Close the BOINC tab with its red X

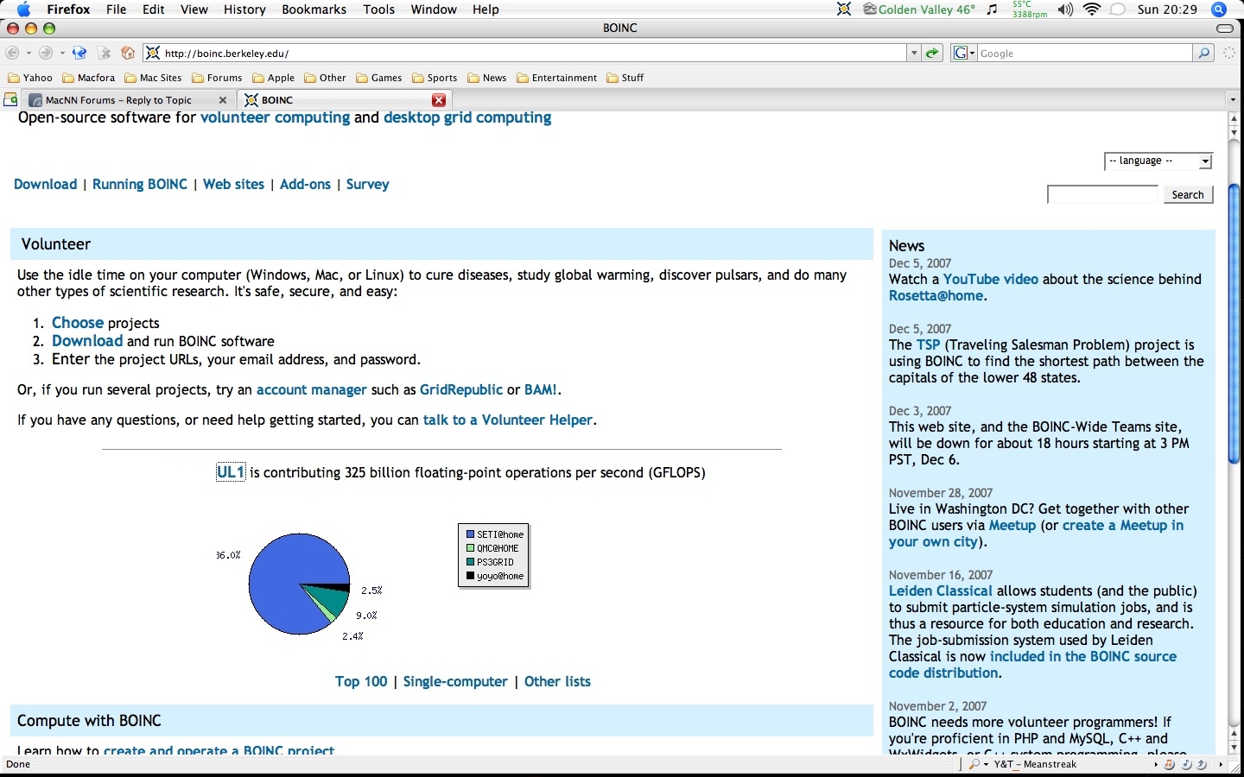pos(439,100)
